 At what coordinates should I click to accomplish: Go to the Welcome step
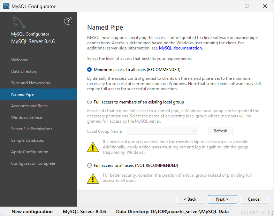(x=20, y=60)
